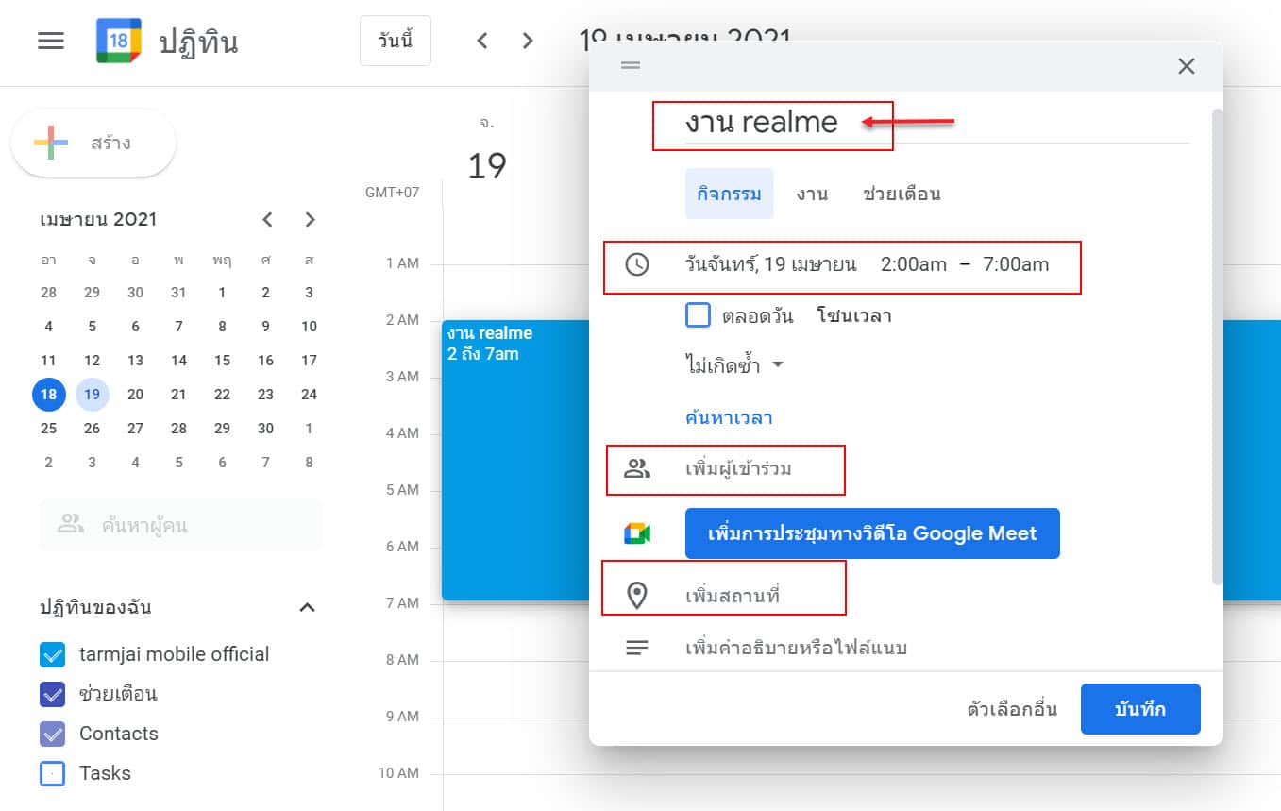Screen dimensions: 1281x811
Task: Select the กิจกรรม event tab
Action: point(730,194)
